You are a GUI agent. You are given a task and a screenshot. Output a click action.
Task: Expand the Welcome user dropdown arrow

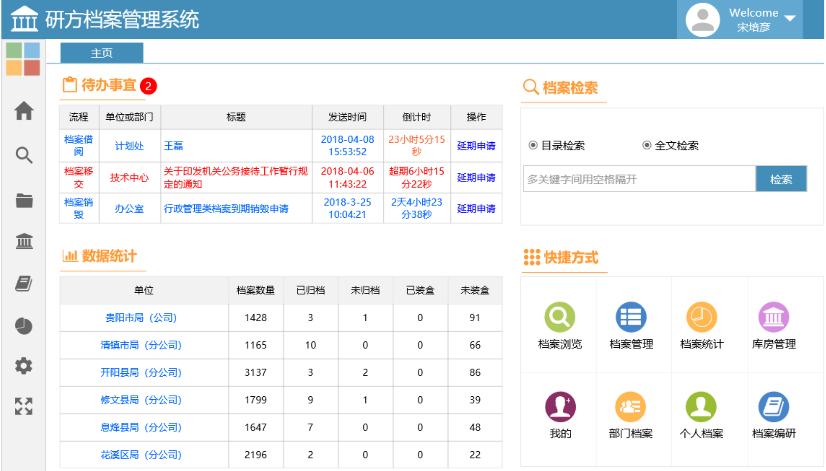click(790, 18)
